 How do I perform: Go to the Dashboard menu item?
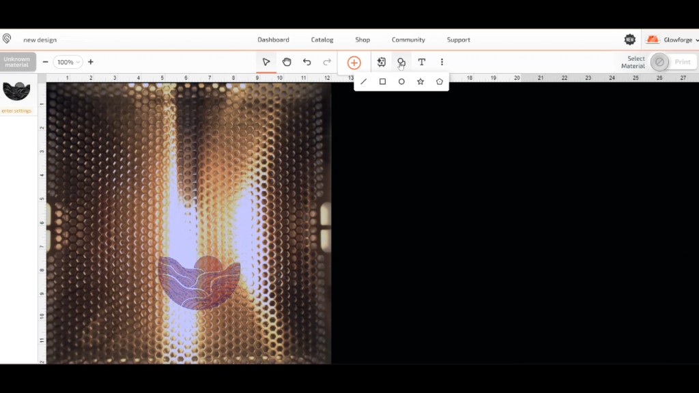pyautogui.click(x=273, y=40)
